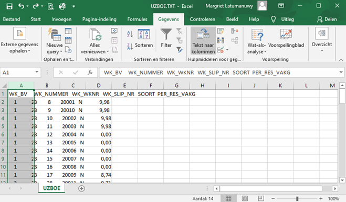Select cell with value 8,74
The width and height of the screenshot is (346, 202).
click(x=99, y=175)
